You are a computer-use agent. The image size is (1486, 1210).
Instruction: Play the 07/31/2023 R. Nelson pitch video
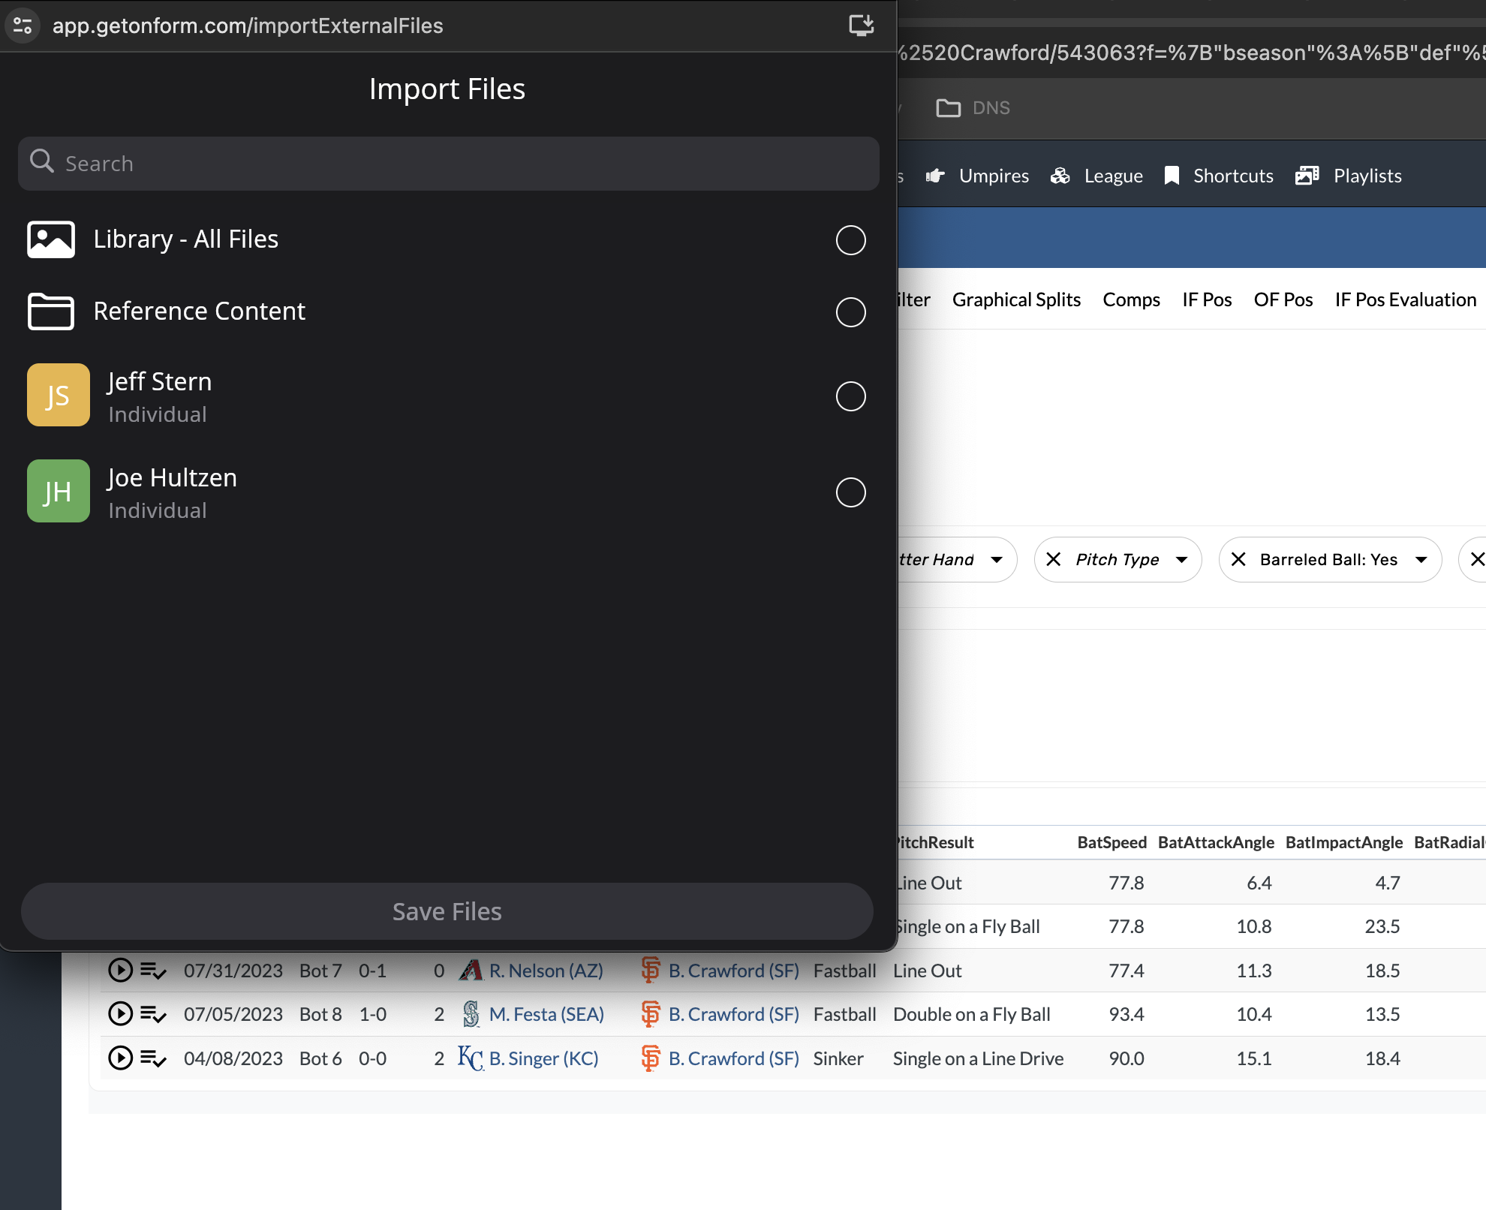[120, 971]
